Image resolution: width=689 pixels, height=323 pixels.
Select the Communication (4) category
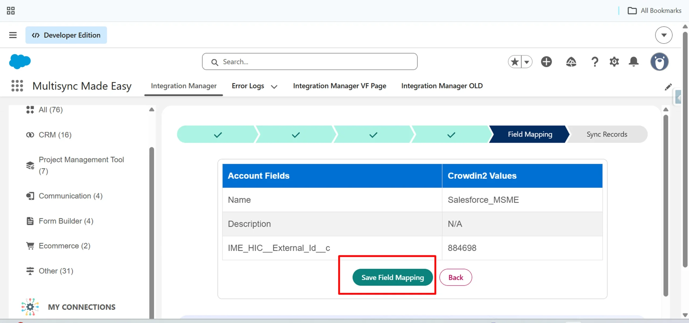(x=71, y=196)
